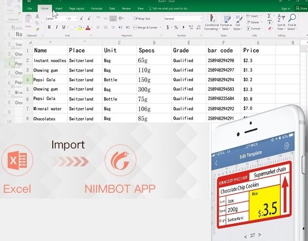Align text left

click(98, 27)
